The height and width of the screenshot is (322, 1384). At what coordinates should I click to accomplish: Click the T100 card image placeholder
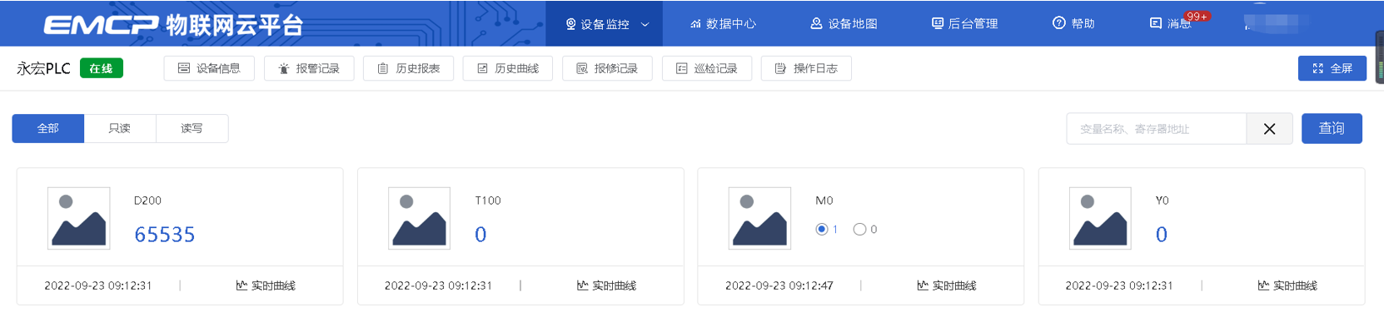tap(420, 218)
